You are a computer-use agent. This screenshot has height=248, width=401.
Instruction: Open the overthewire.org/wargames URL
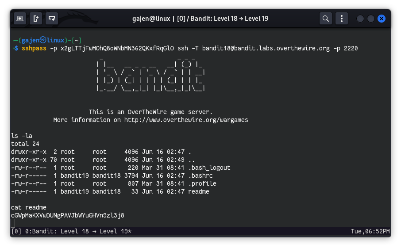(186, 120)
